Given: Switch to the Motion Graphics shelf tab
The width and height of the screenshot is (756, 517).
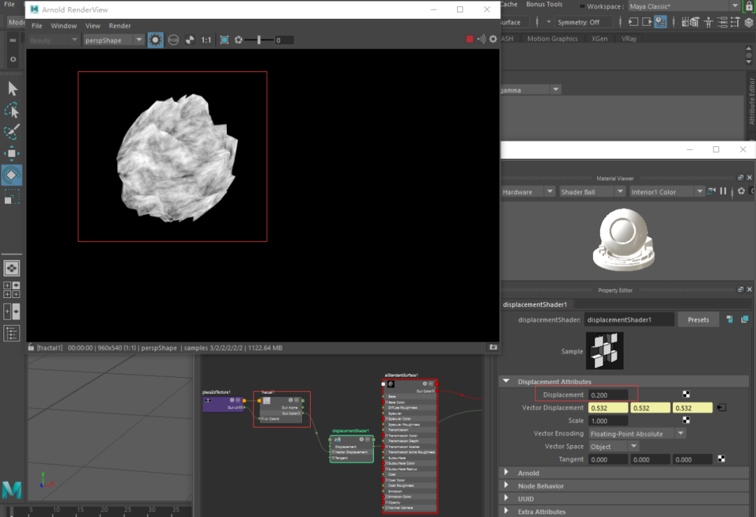Looking at the screenshot, I should [552, 39].
